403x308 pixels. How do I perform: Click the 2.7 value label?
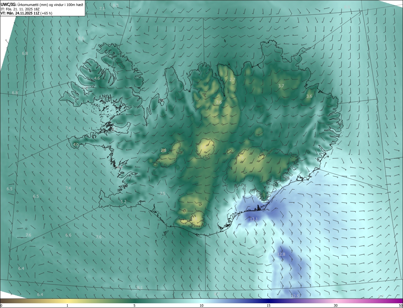(x=232, y=80)
